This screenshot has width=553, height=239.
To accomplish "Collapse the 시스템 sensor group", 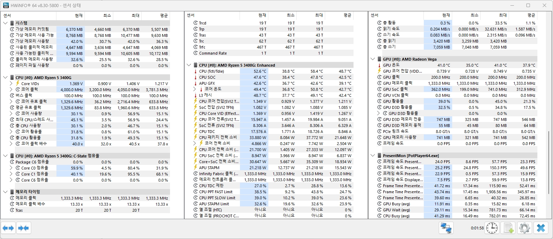I will click(x=5, y=23).
